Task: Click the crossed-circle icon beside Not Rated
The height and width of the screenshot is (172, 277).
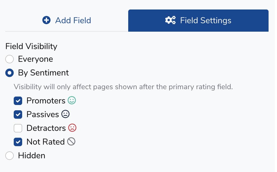Action: pyautogui.click(x=71, y=142)
